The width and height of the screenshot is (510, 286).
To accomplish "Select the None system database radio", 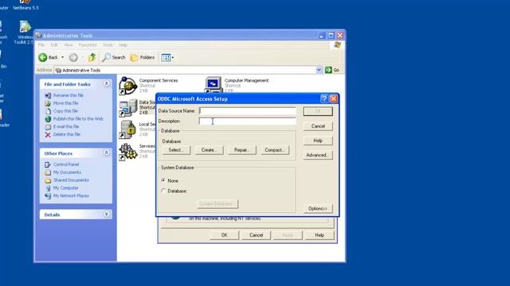I will [x=163, y=180].
